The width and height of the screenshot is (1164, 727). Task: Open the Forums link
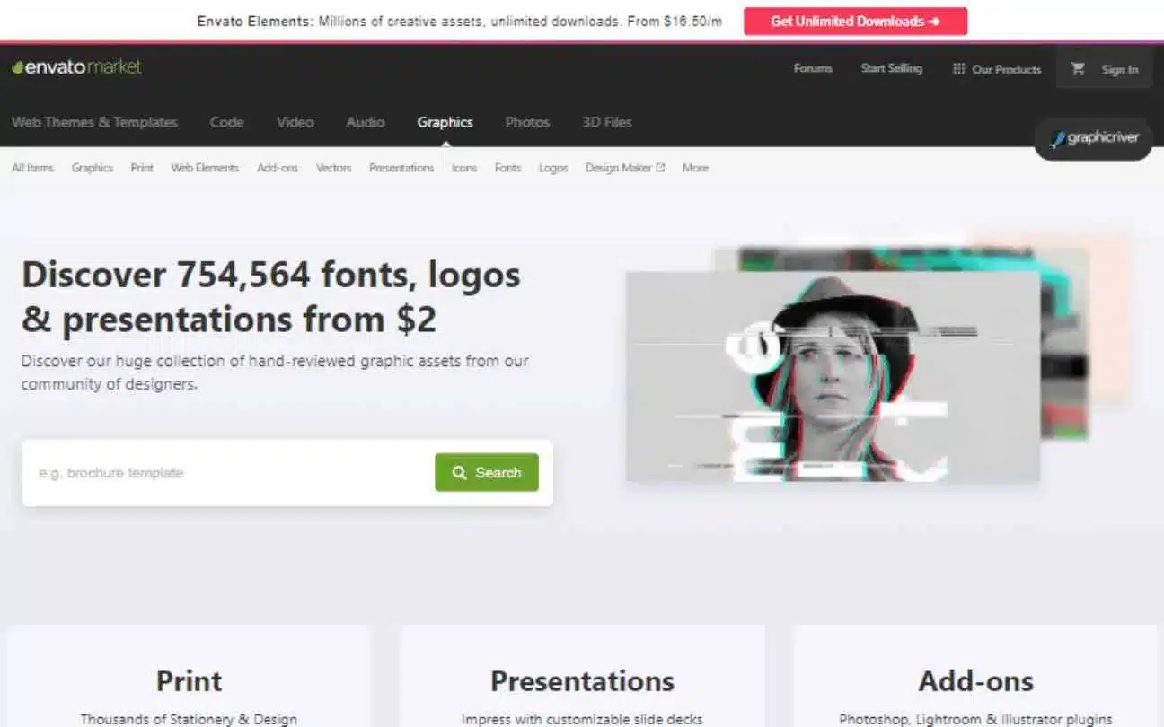click(813, 68)
